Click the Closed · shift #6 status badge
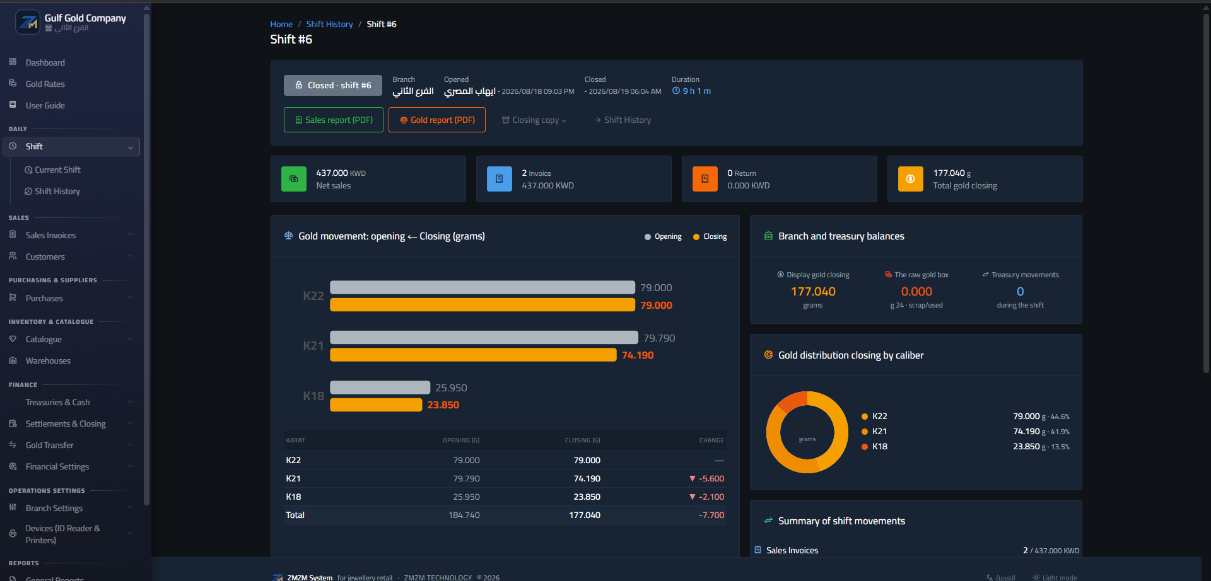This screenshot has width=1211, height=581. click(x=333, y=85)
